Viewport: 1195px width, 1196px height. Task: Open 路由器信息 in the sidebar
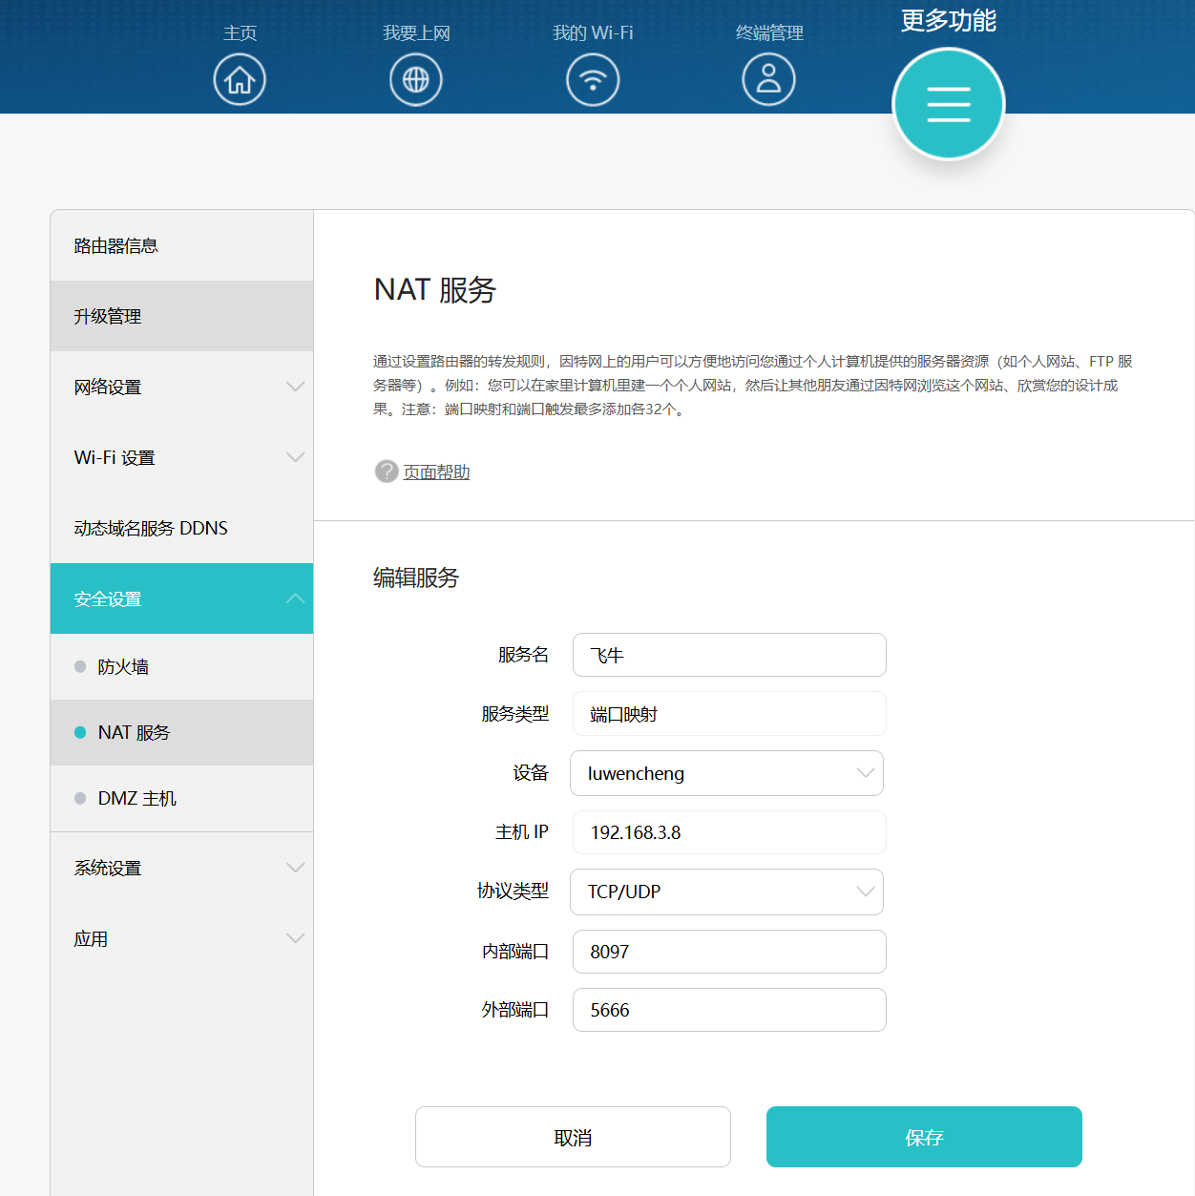pos(181,245)
